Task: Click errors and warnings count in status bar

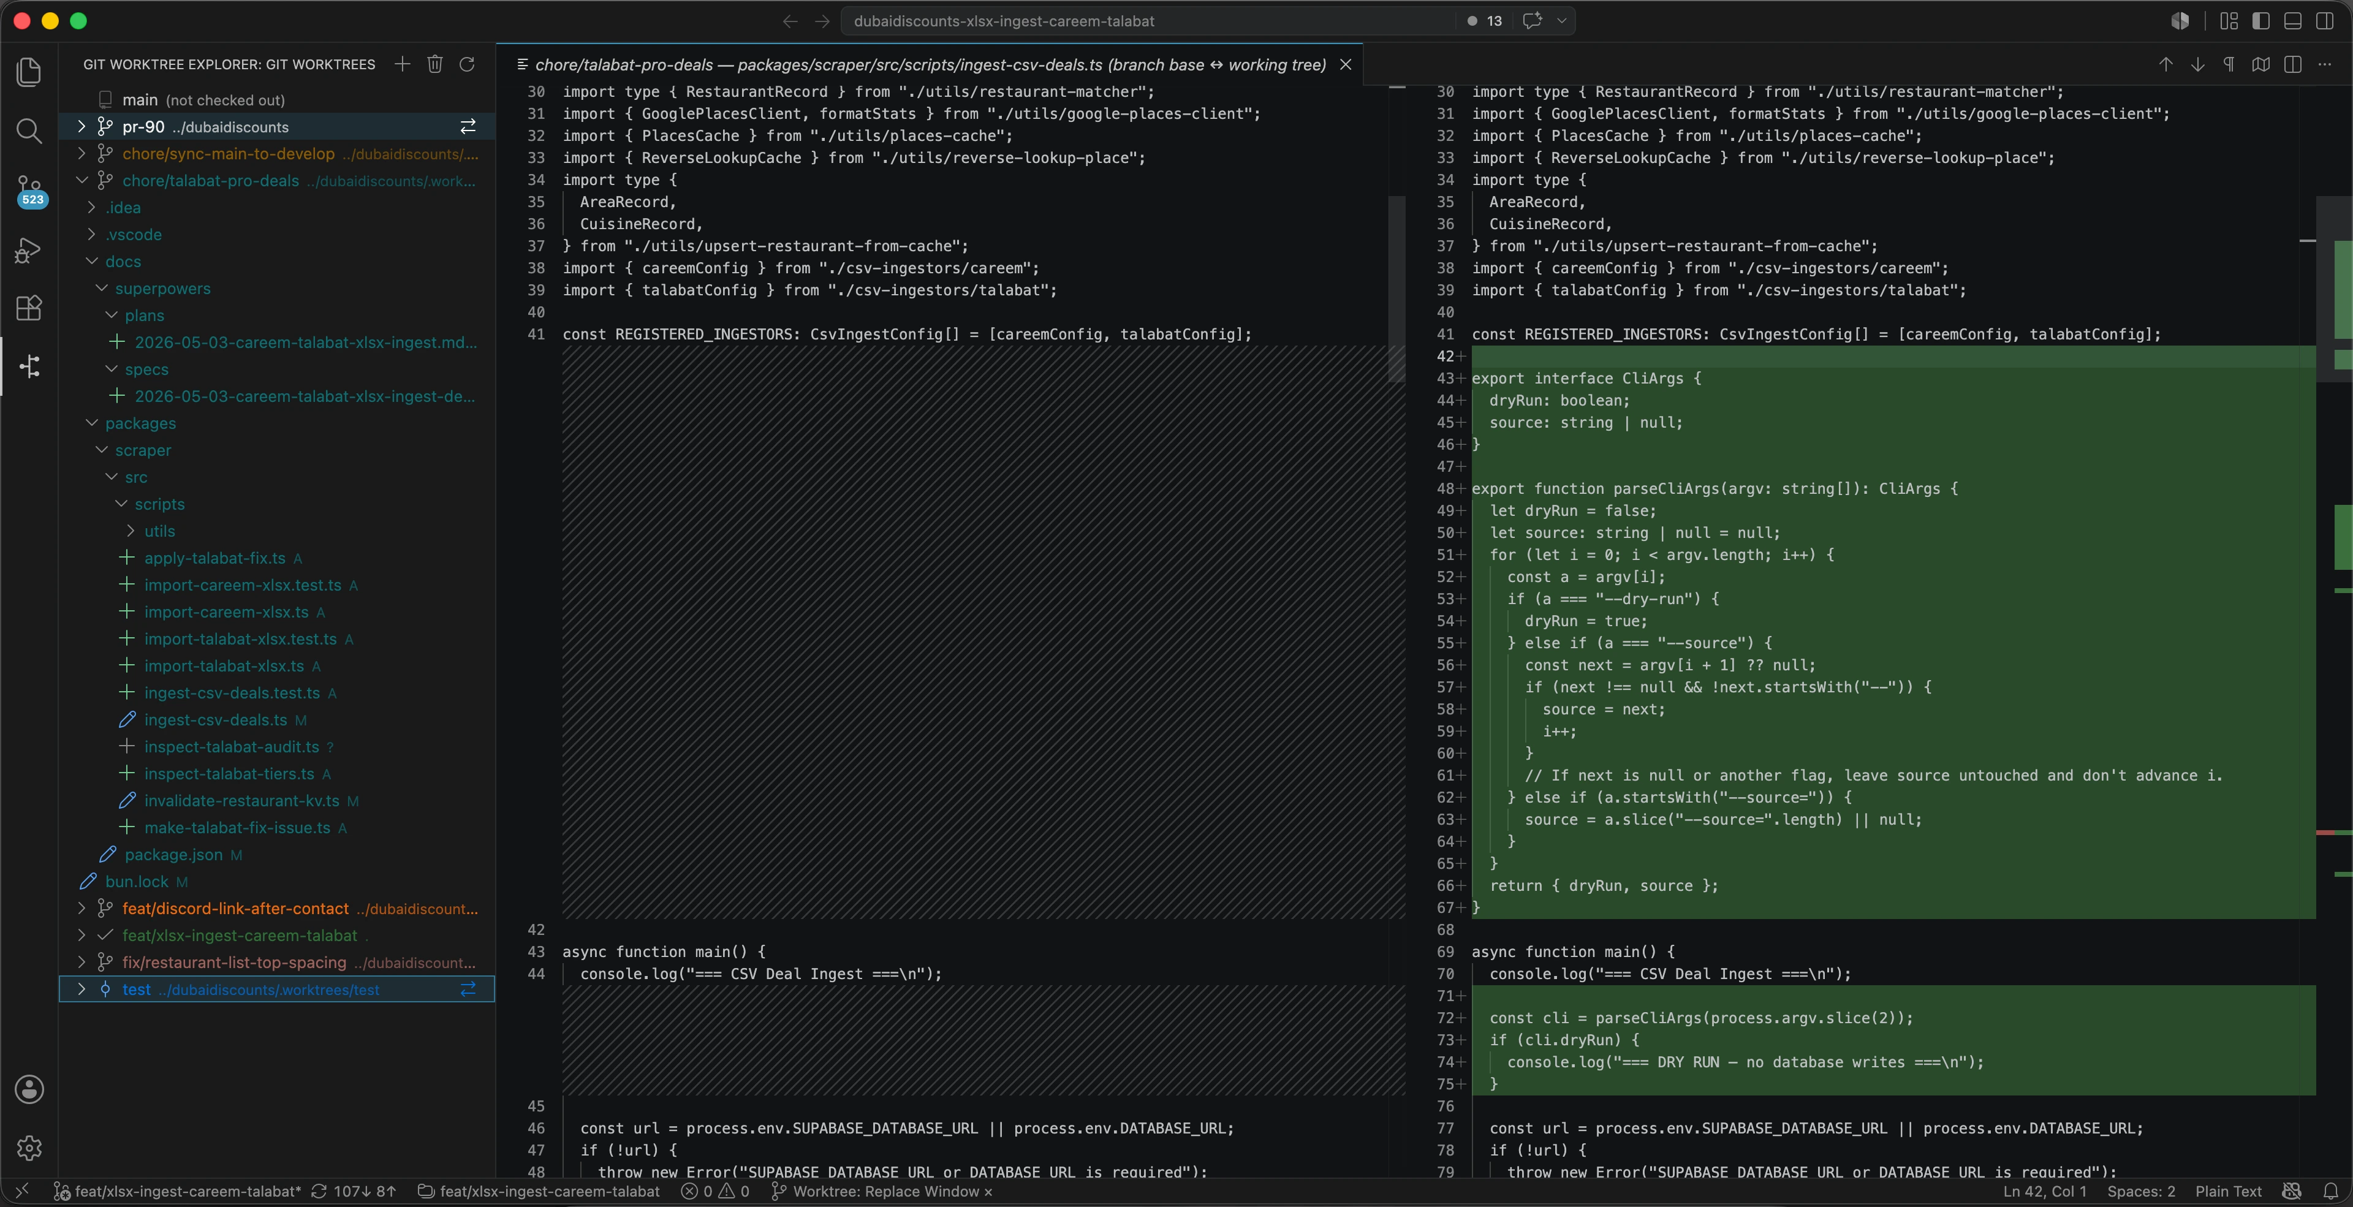Action: (715, 1192)
